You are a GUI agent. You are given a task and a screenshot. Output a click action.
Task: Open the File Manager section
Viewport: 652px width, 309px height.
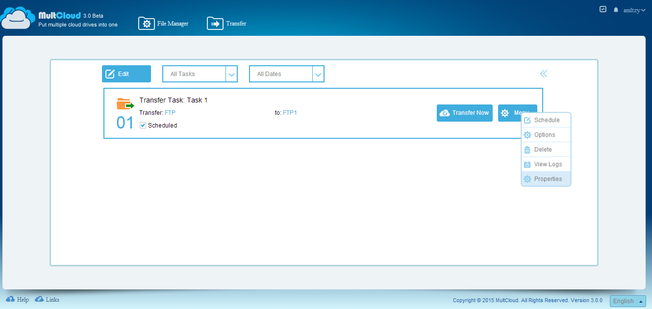[164, 24]
